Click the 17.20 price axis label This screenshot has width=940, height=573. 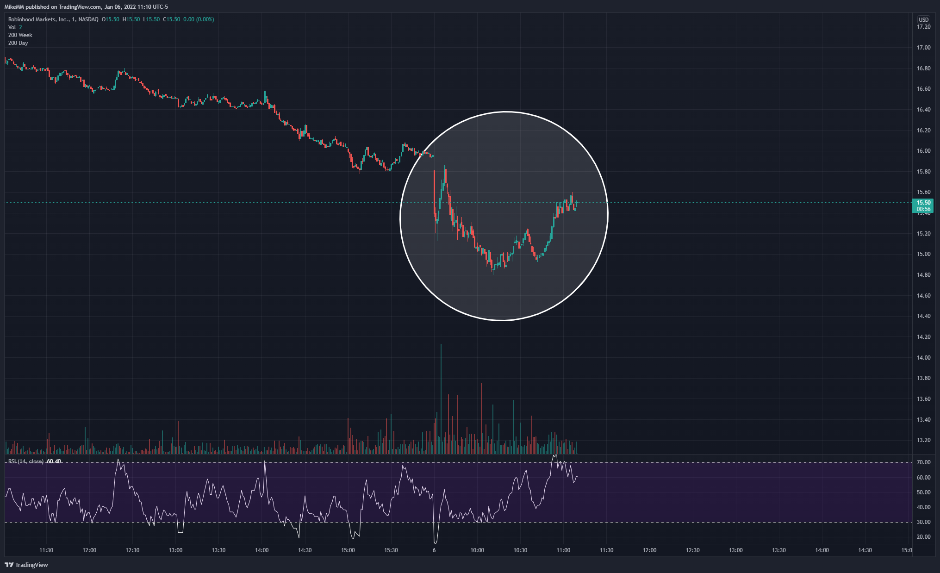click(x=923, y=27)
